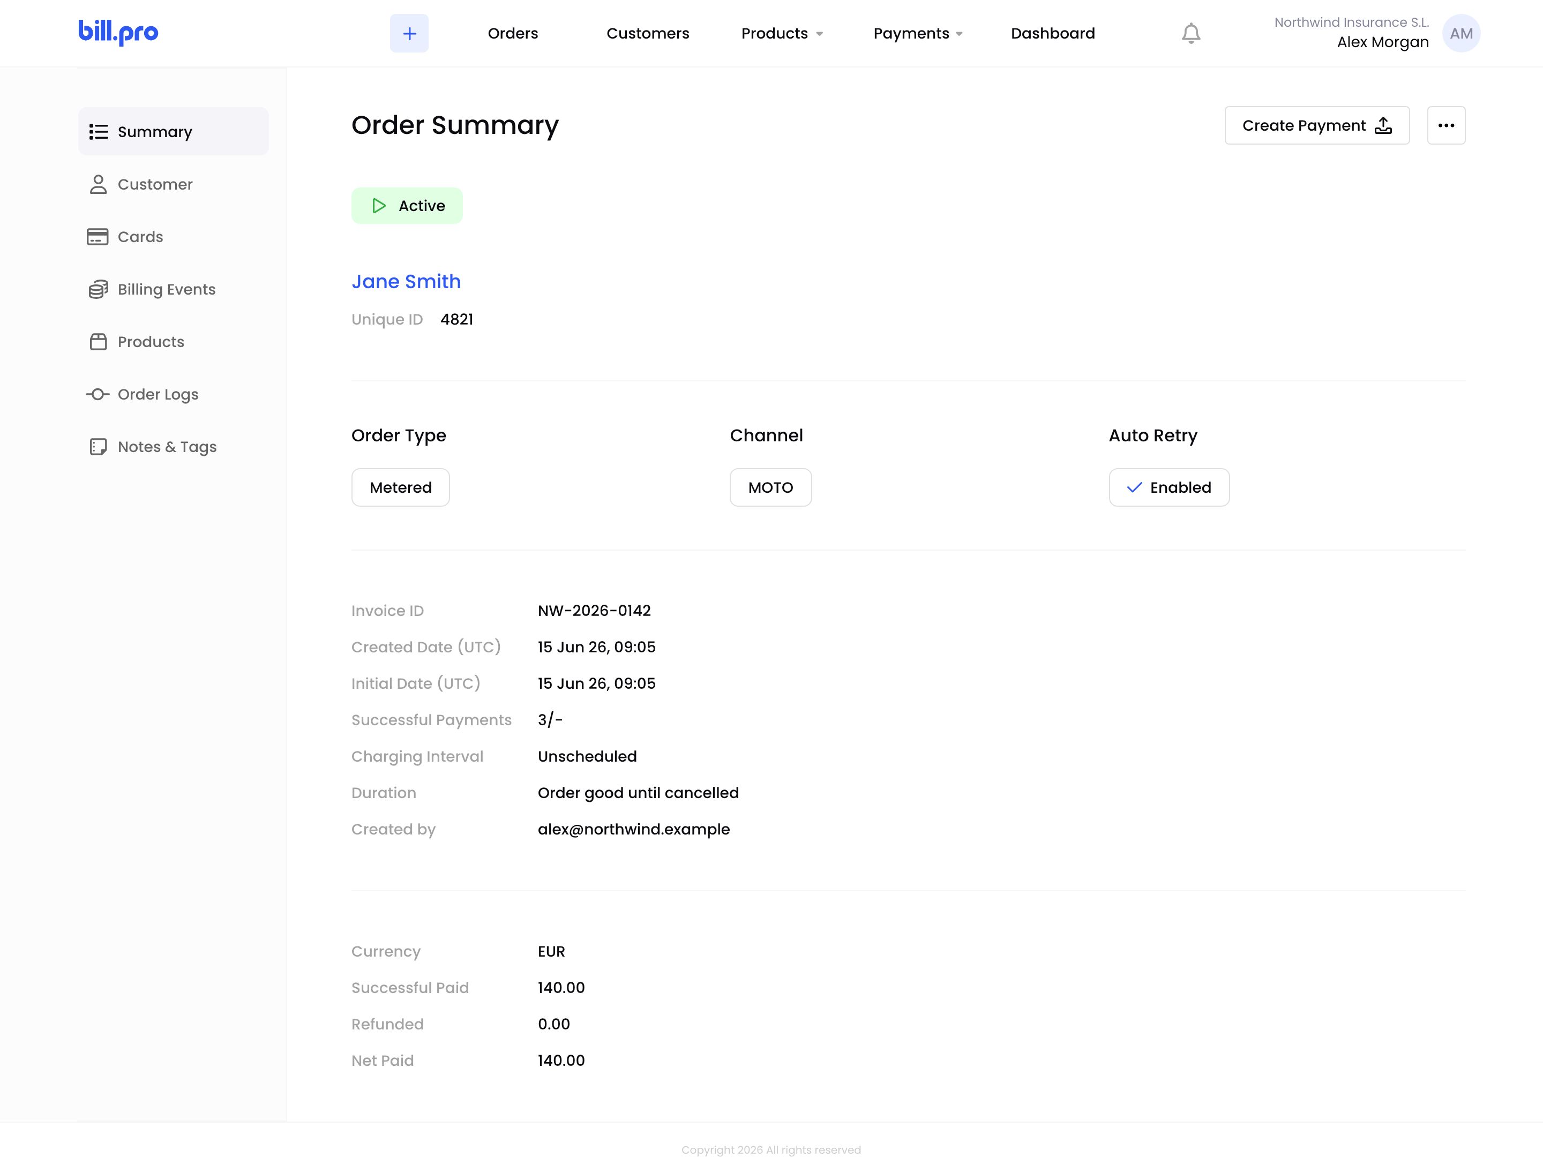
Task: Open Dashboard in top navigation
Action: click(1053, 34)
